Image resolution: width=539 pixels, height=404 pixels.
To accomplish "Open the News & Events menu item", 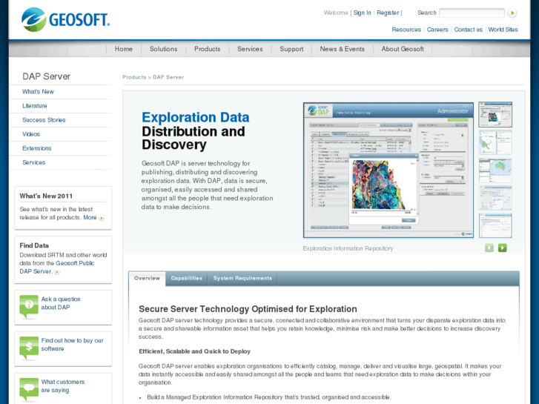I will [342, 49].
